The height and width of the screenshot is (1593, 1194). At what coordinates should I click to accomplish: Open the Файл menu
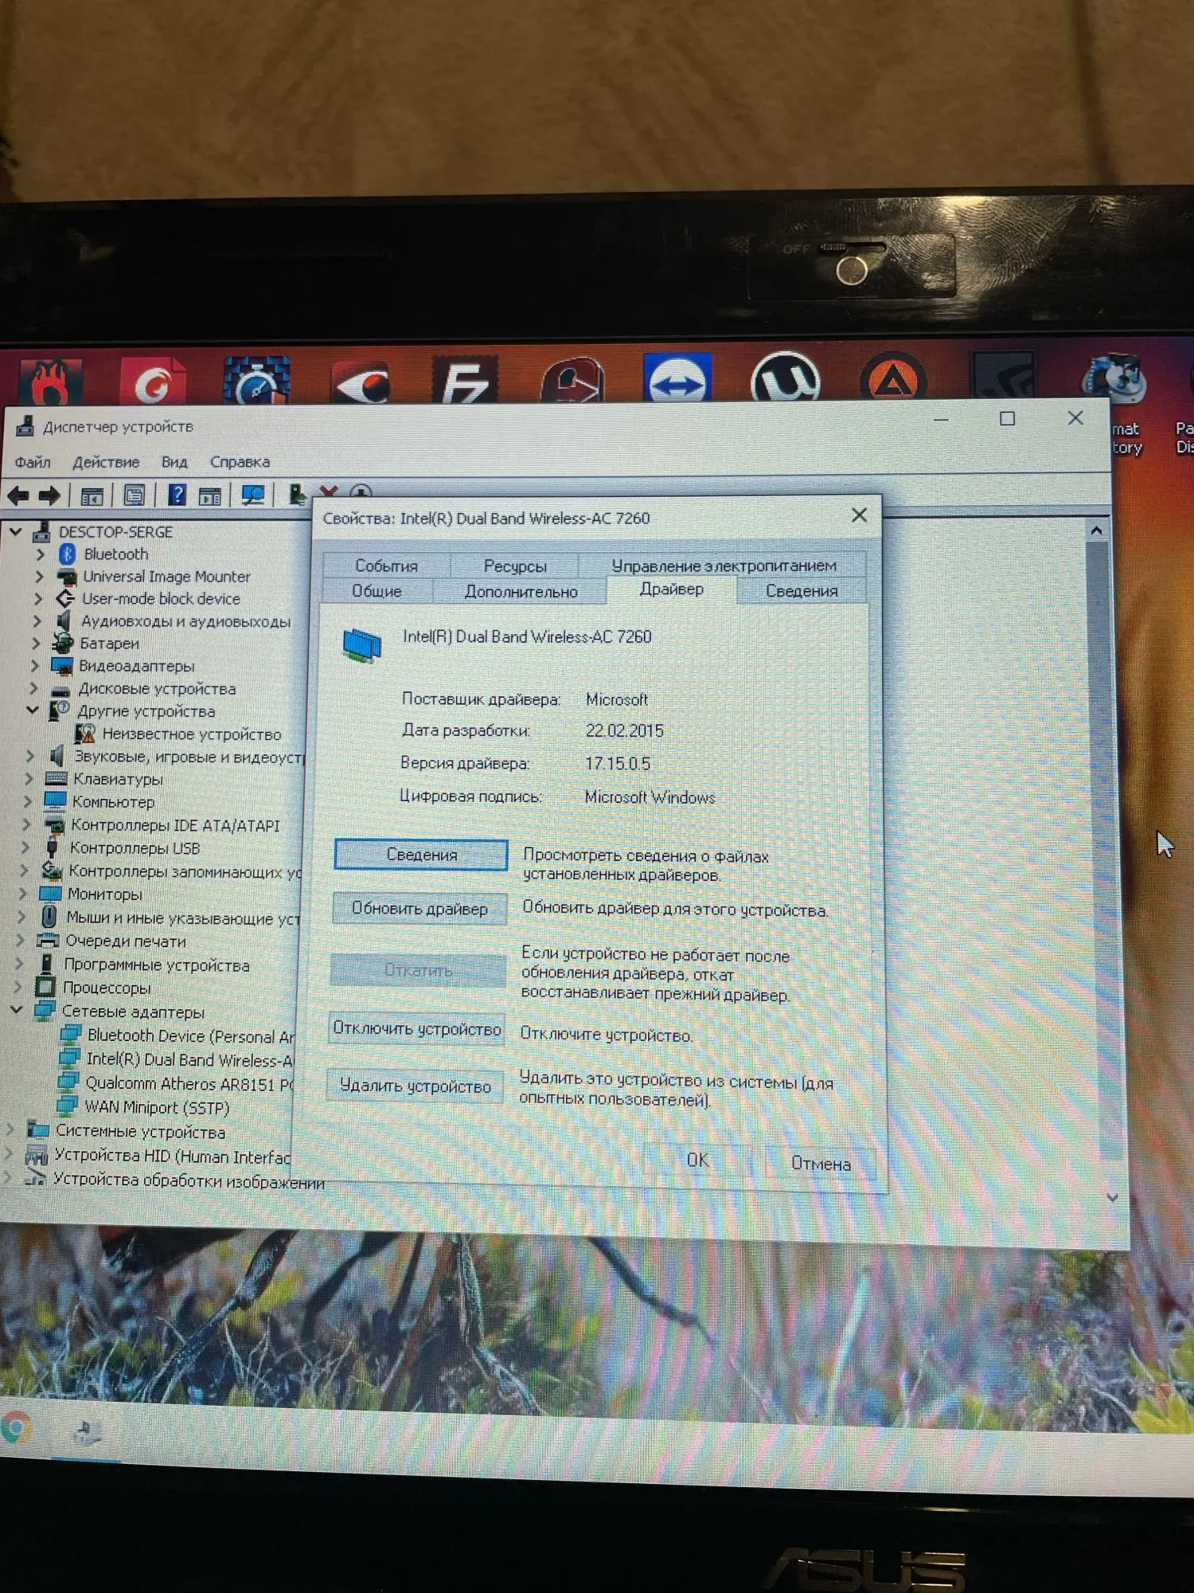[x=33, y=463]
